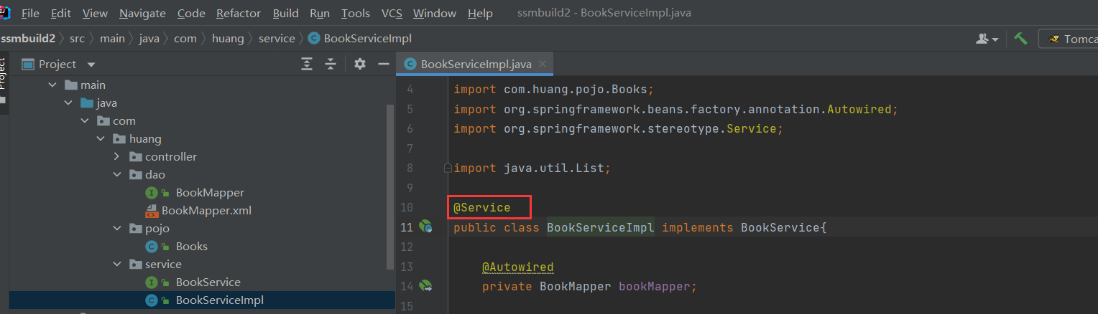Click the pojo package folder icon

point(135,228)
